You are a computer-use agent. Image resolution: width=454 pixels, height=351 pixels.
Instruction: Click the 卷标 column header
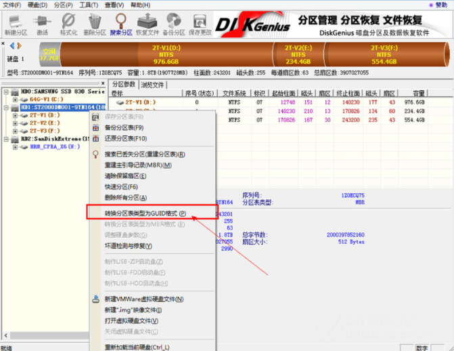(146, 94)
